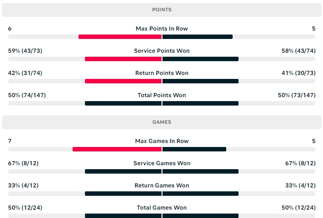
Task: Click the POINTS section header
Action: [x=161, y=10]
